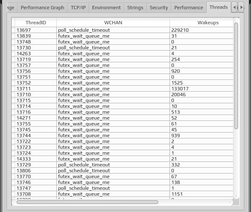Select thread row 13770
The height and width of the screenshot is (212, 251).
tap(122, 176)
